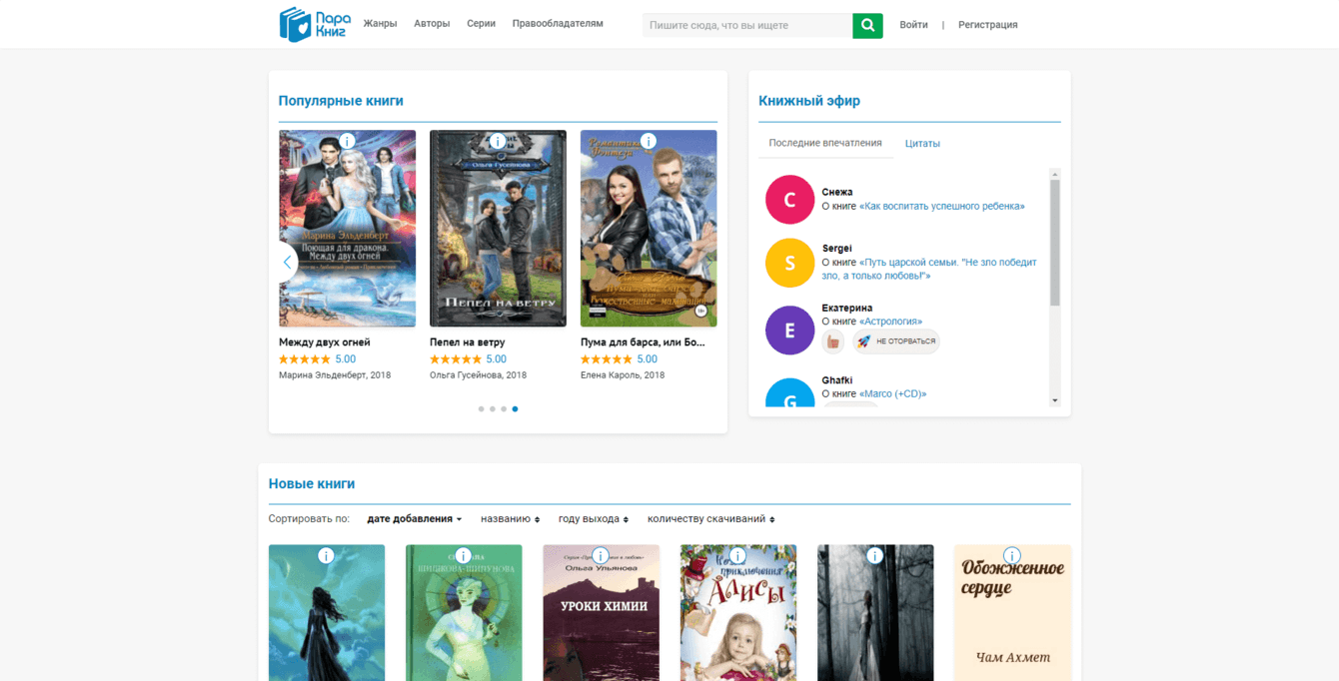Click Ghafki's blue G avatar
1339x681 pixels.
(x=789, y=393)
